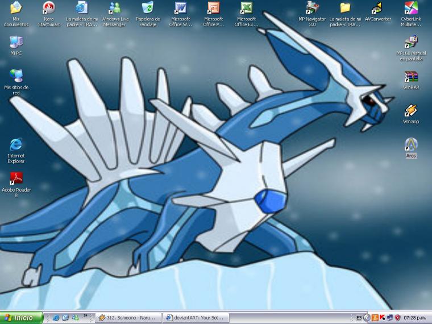
Task: Open CyberLink Multimedia shortcut
Action: 411,14
